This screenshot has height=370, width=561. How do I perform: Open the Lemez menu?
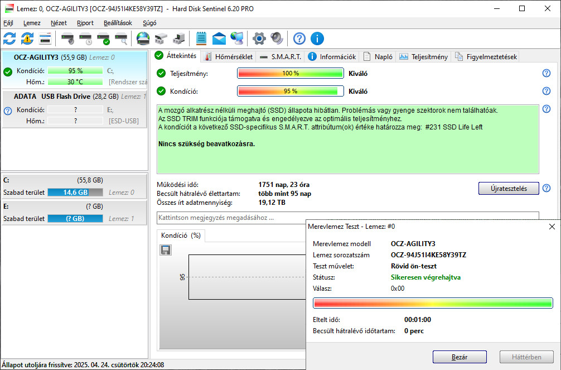[x=32, y=23]
